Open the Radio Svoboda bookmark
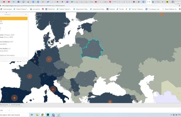This screenshot has height=117, width=181. tap(170, 9)
